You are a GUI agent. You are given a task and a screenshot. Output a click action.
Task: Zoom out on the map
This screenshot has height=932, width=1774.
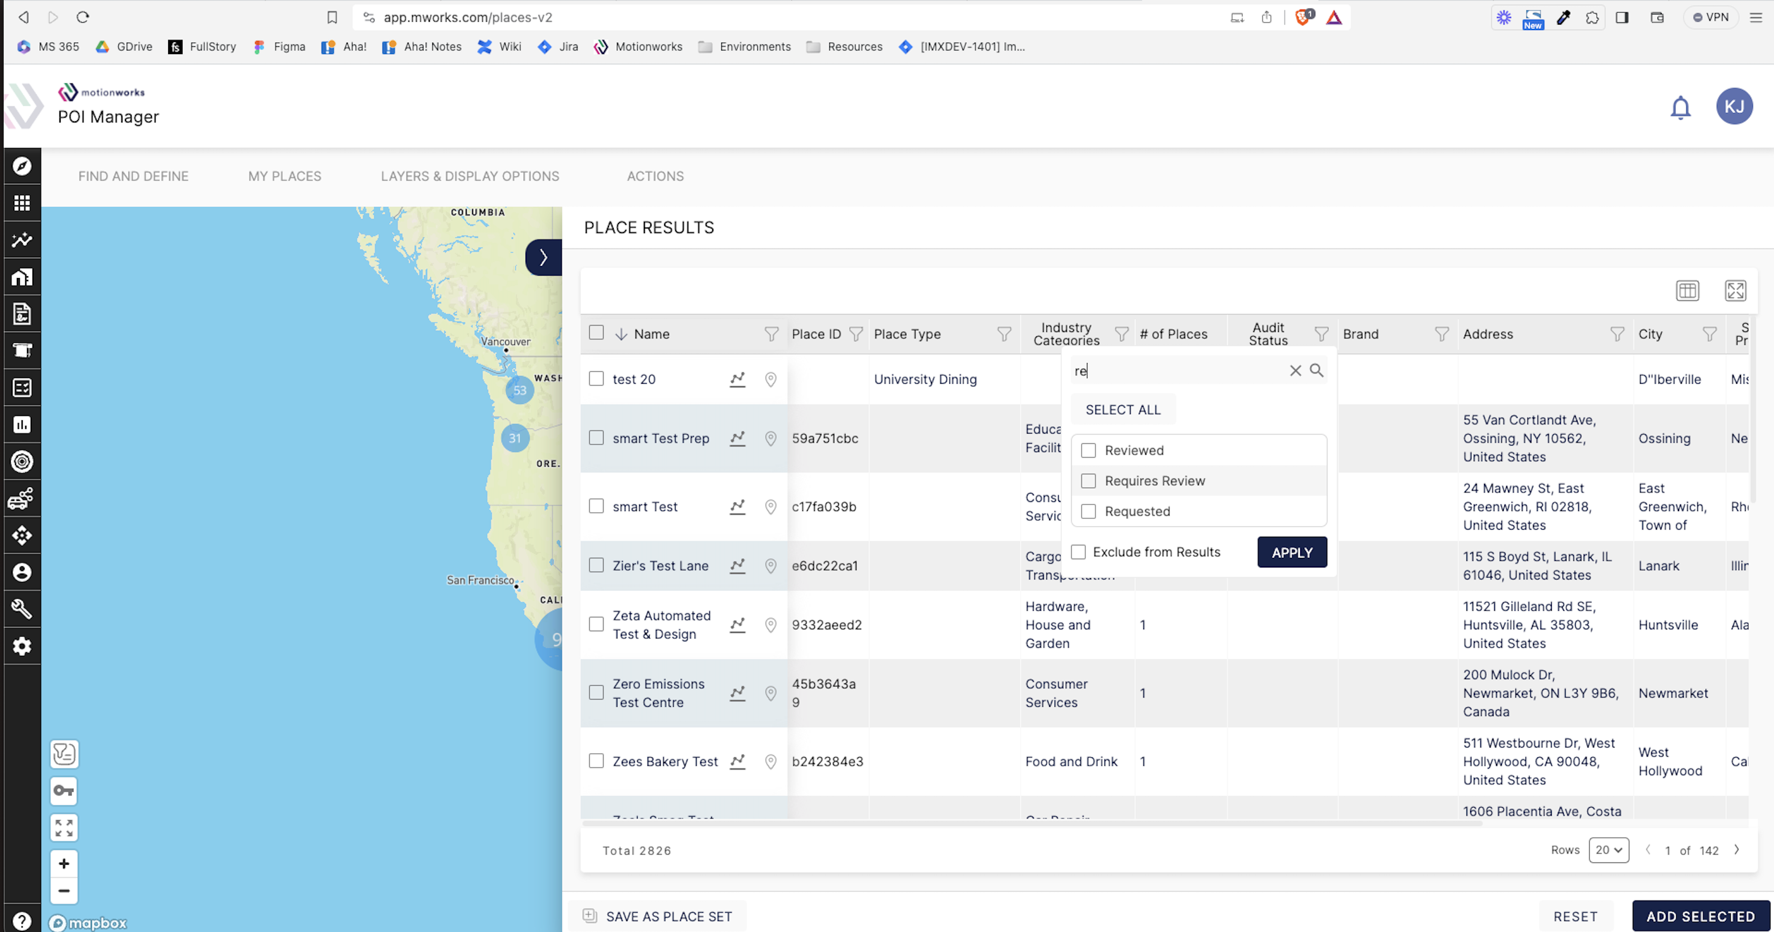click(64, 891)
